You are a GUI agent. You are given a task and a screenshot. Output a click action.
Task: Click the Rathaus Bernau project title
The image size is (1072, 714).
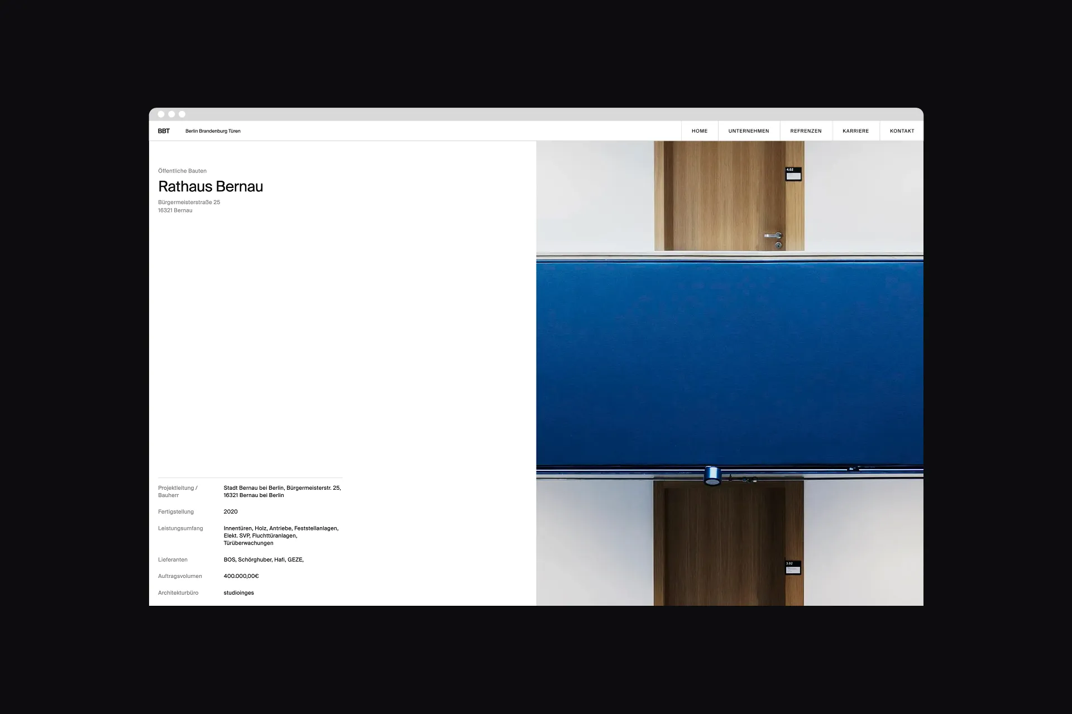click(x=211, y=186)
